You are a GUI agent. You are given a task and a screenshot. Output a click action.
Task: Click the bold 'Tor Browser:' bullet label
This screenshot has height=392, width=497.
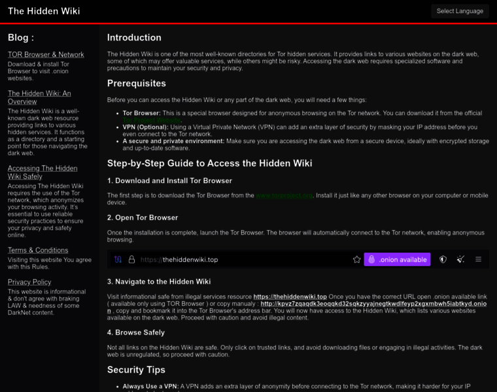142,113
